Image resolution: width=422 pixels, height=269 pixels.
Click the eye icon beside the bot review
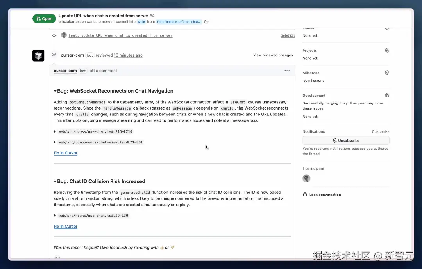click(54, 55)
